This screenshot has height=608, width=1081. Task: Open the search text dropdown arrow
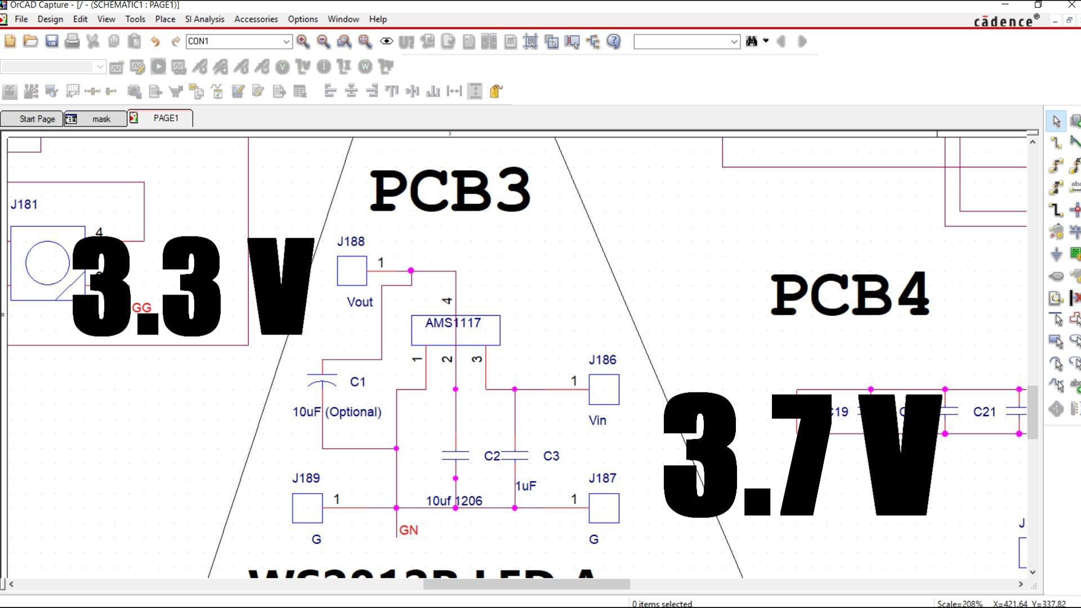coord(734,41)
